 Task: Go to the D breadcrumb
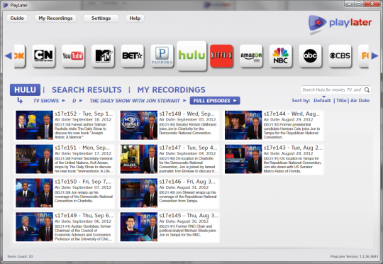pos(74,101)
